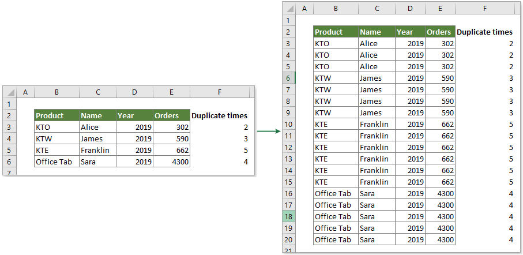The image size is (523, 255).
Task: Select Office Tab cell in row 17
Action: (335, 205)
